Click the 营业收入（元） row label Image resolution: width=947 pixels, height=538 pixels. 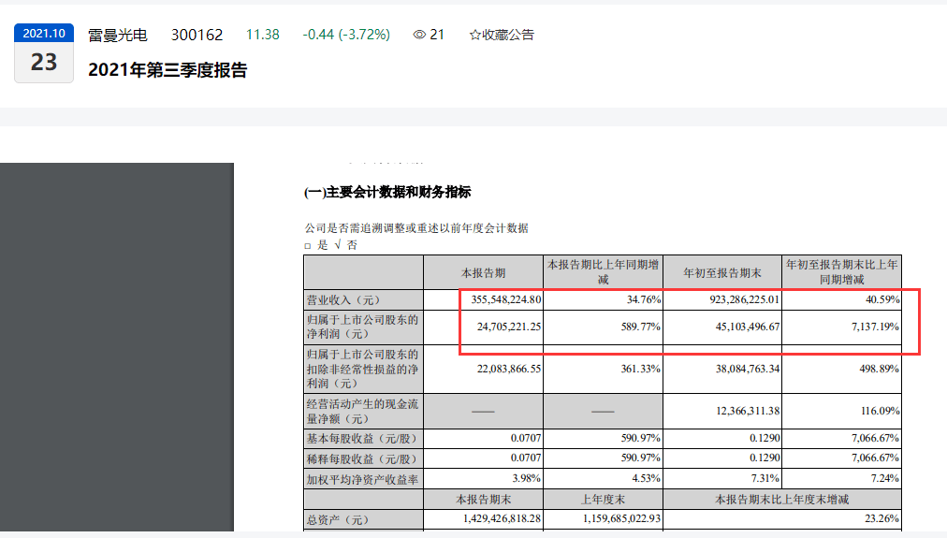pos(340,300)
